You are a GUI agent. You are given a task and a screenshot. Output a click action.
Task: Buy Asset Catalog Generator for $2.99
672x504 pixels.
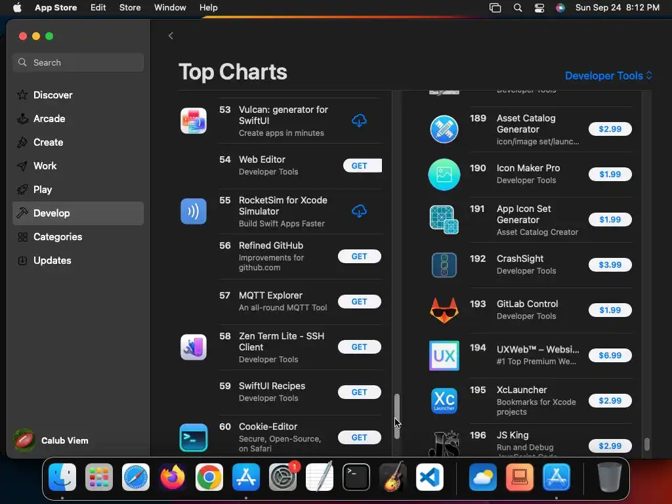(x=610, y=129)
